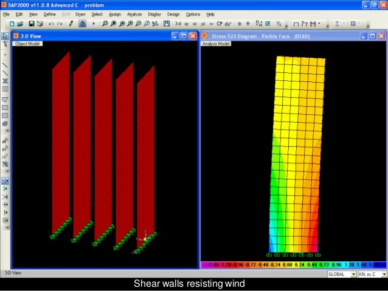The image size is (388, 291).
Task: Toggle Snap to Intersections
Action: tap(5, 197)
